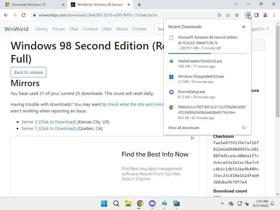Open the About nav item
This screenshot has width=280, height=210.
pos(122,29)
